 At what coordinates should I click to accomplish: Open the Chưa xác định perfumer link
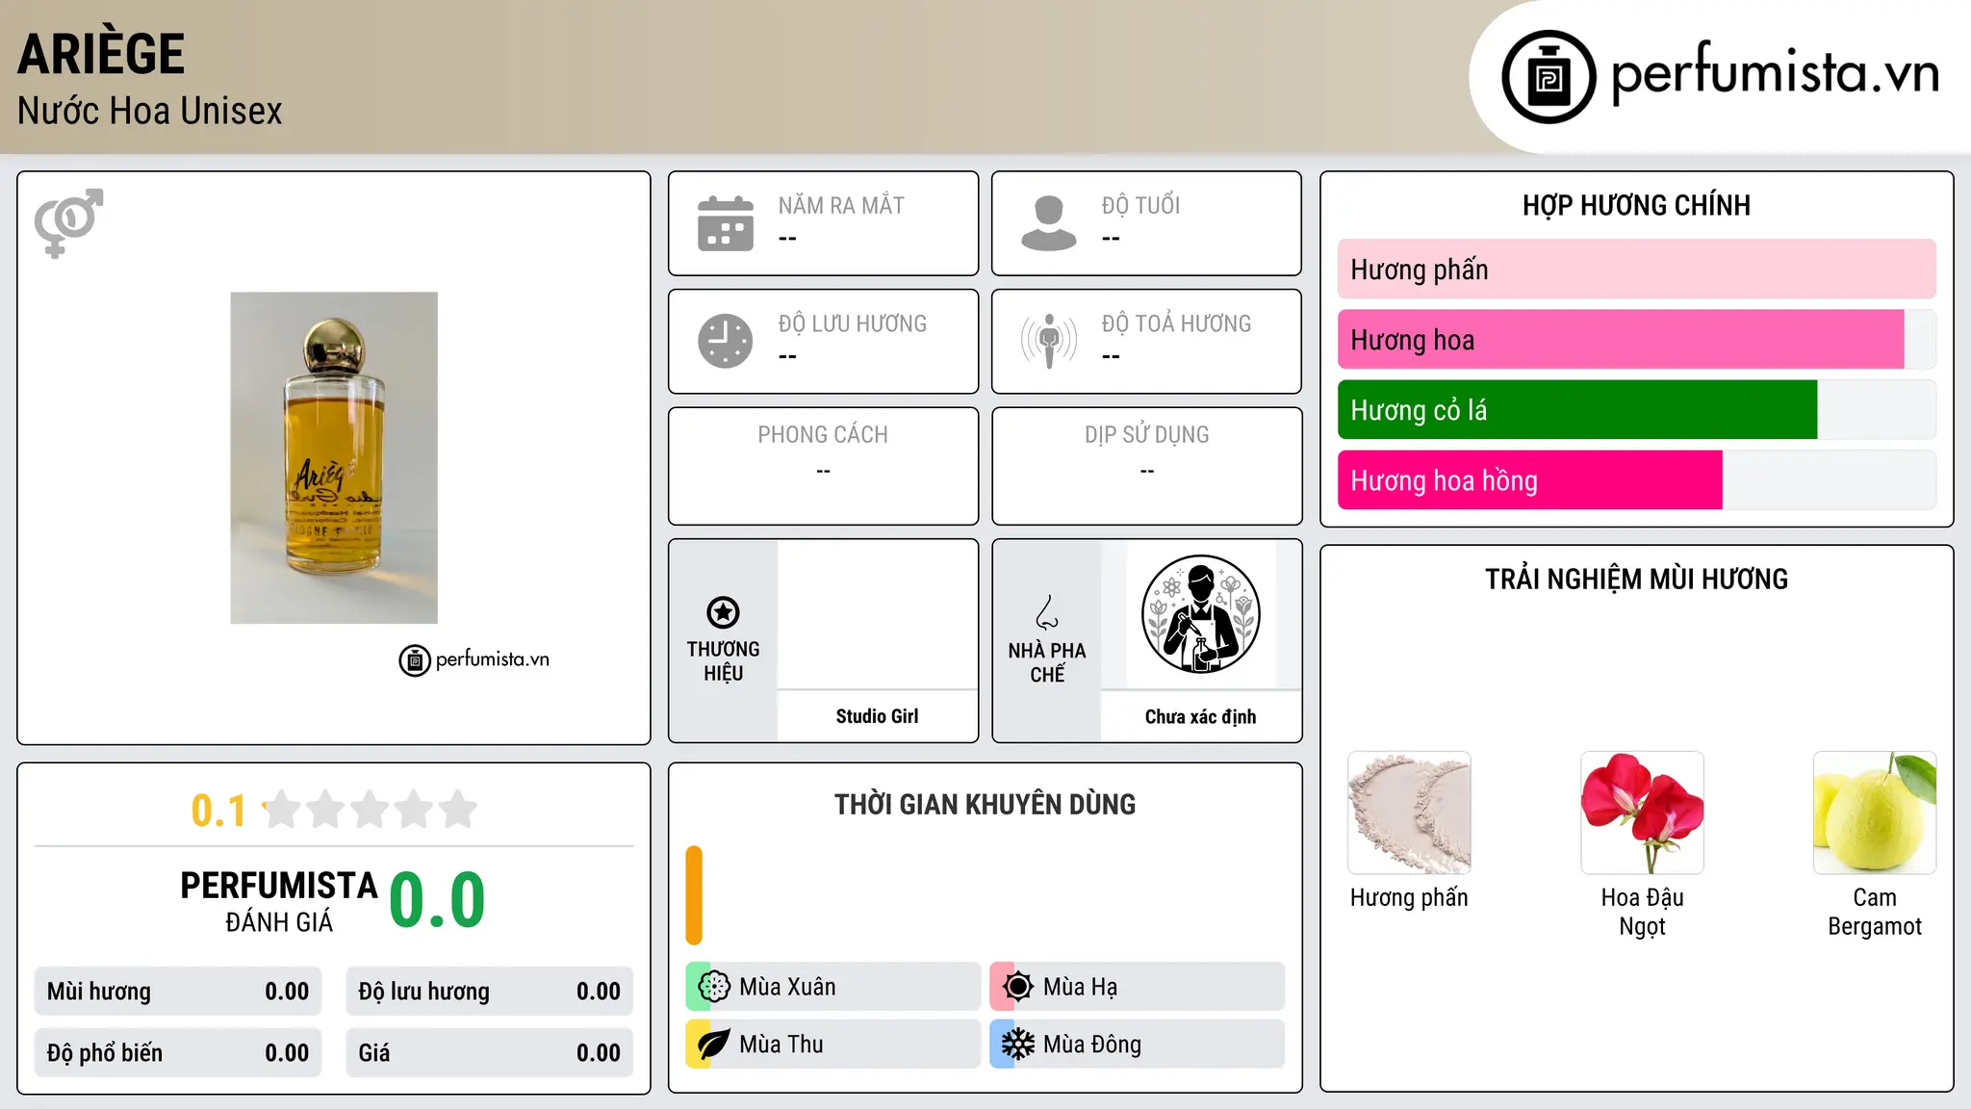tap(1200, 717)
